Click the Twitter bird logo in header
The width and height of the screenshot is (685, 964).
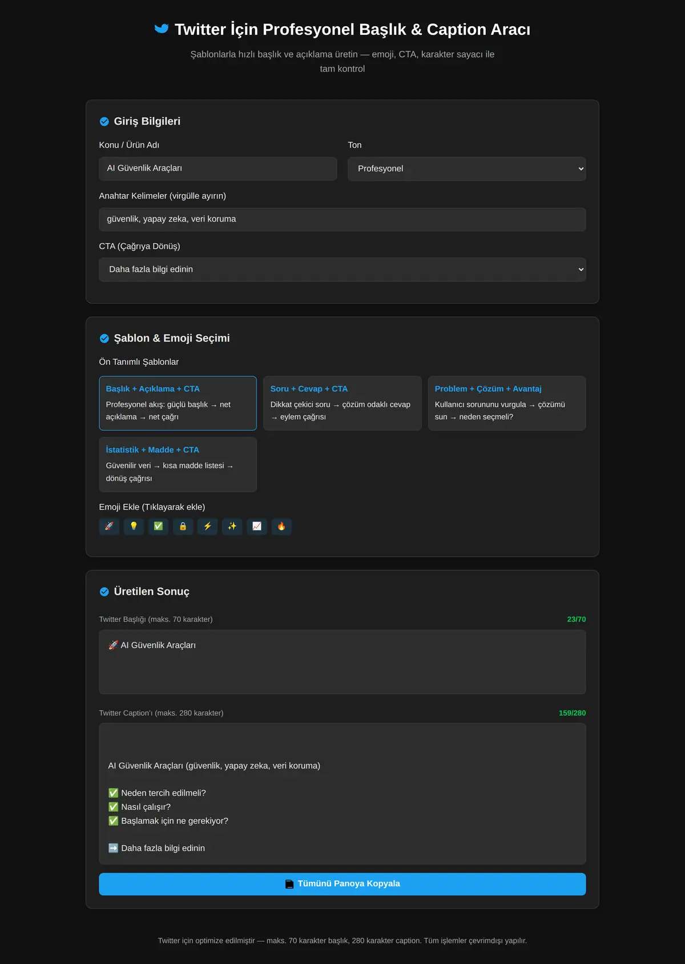pyautogui.click(x=162, y=29)
